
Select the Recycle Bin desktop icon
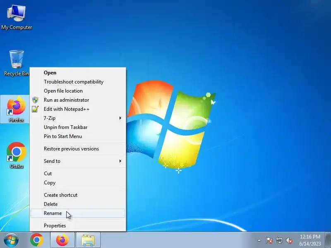17,63
